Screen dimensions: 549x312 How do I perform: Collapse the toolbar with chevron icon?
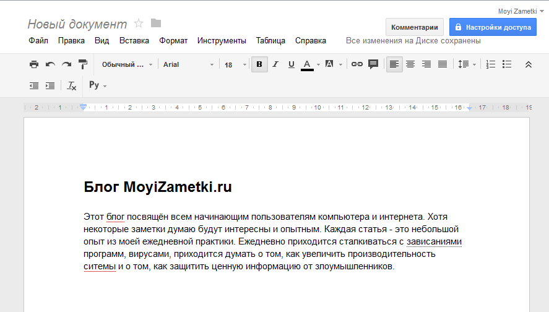point(529,64)
